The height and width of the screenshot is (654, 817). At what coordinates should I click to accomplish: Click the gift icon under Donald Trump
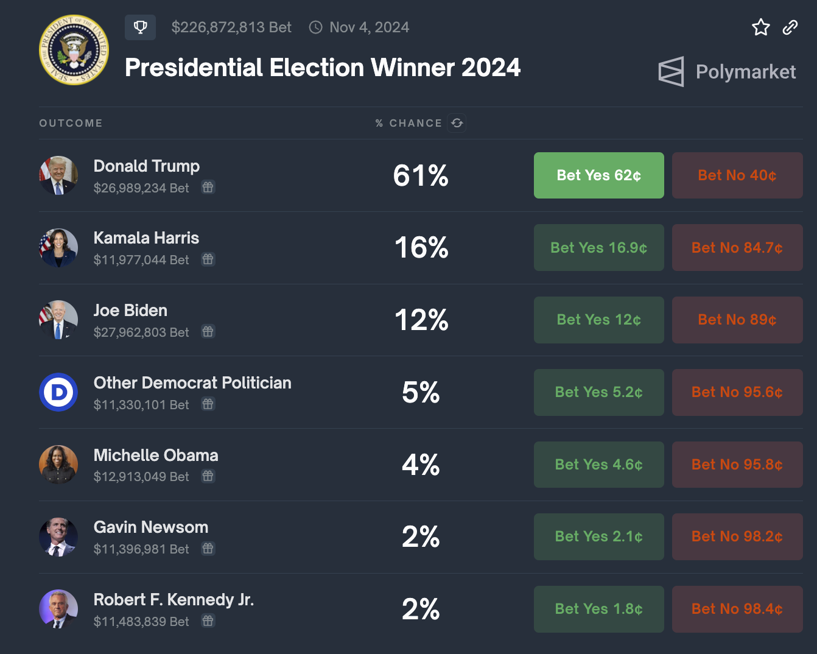(208, 187)
